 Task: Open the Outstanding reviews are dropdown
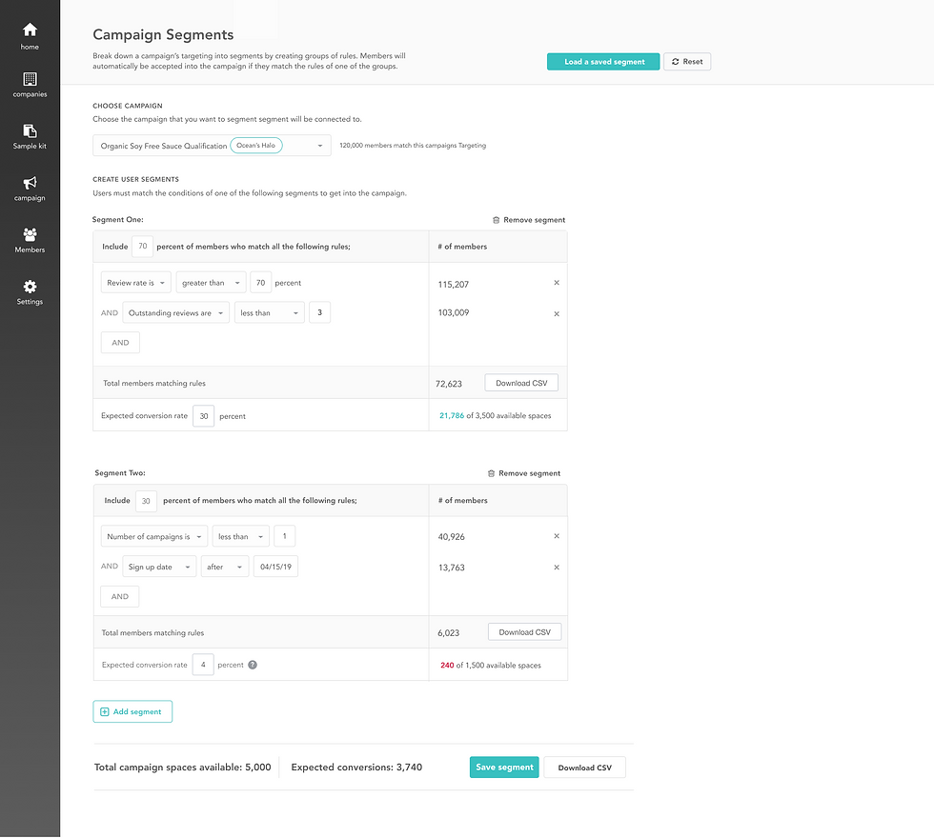(175, 312)
